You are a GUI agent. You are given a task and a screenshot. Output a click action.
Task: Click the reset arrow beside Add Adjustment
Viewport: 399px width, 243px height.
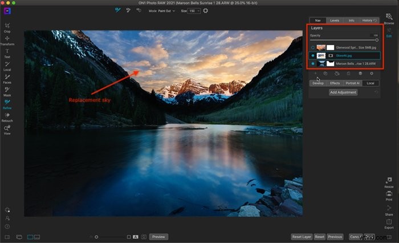pyautogui.click(x=376, y=92)
